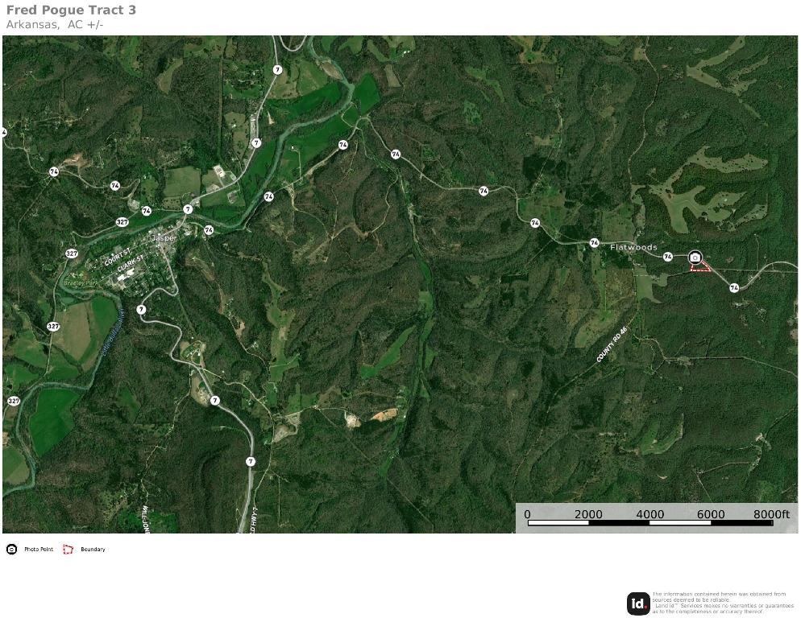
Task: Click the "Fred Pogue Tract 3" title
Action: pyautogui.click(x=71, y=10)
